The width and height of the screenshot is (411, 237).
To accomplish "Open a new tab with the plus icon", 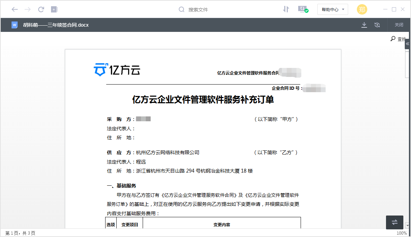I will click(x=54, y=9).
